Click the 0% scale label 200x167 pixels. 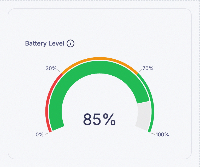(x=39, y=135)
